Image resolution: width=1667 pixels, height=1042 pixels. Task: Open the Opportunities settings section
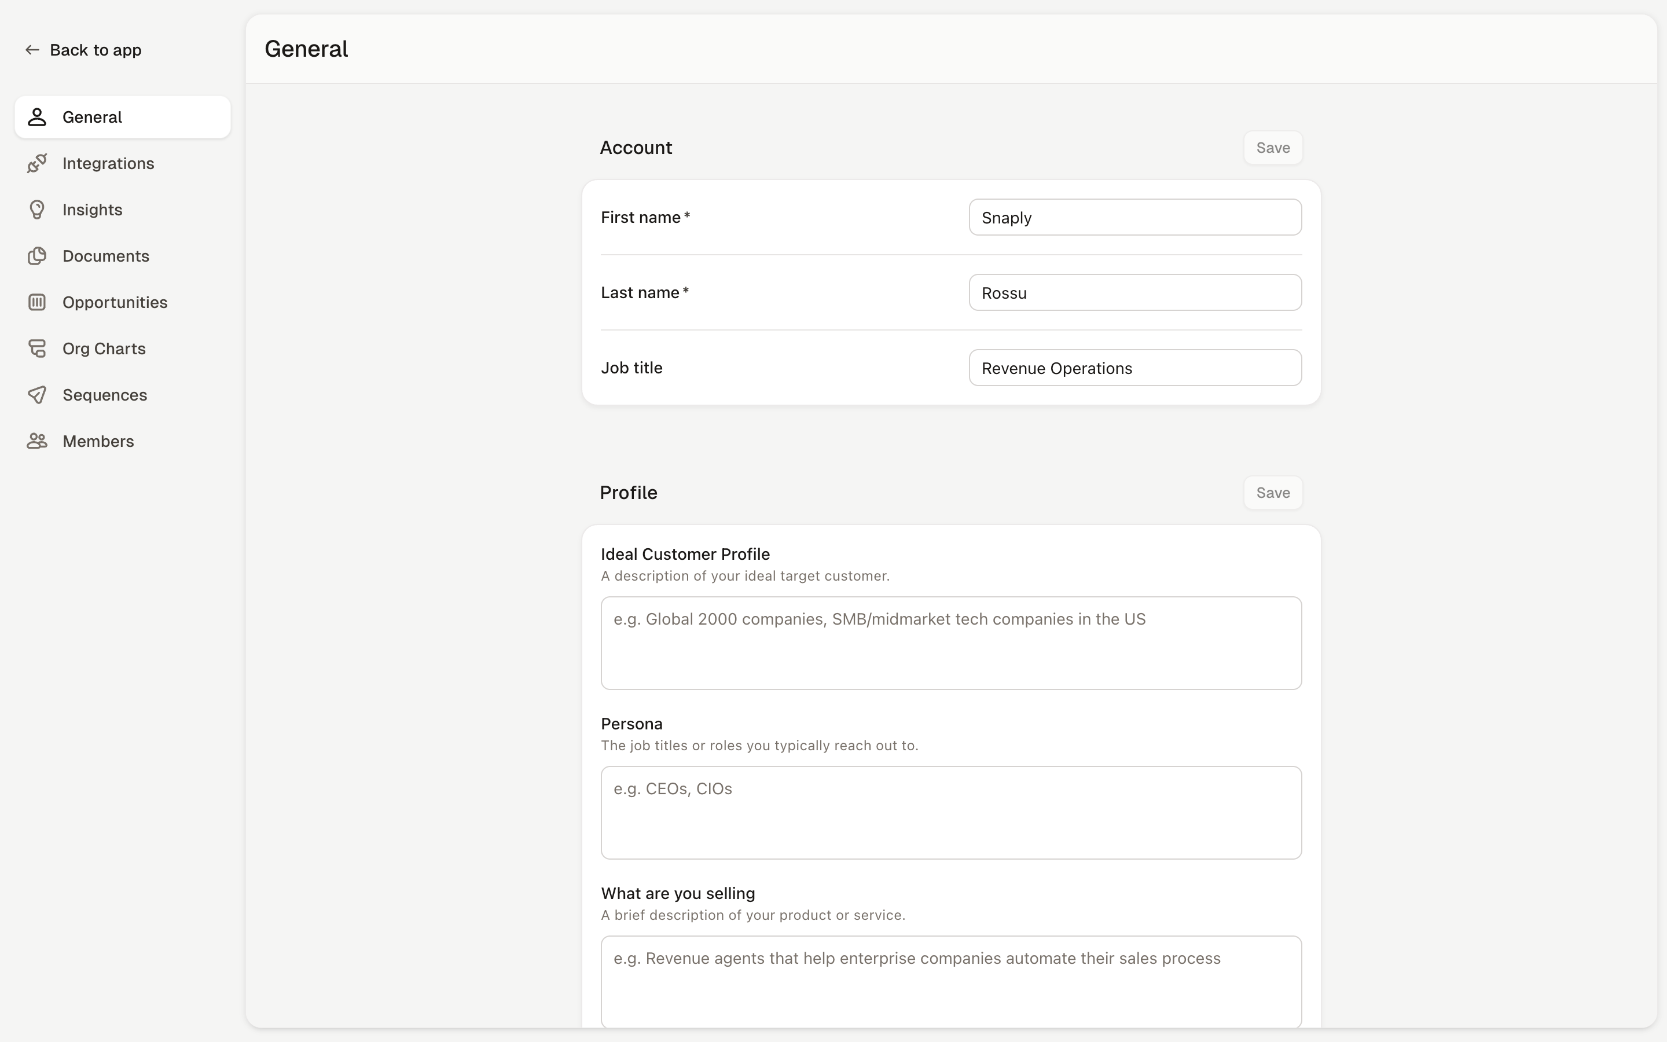point(123,302)
